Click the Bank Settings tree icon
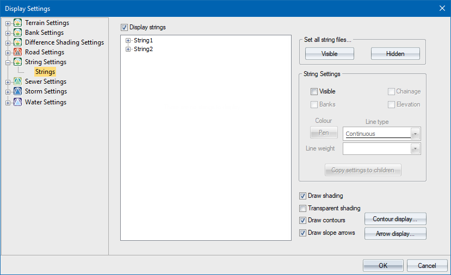451x275 pixels. [17, 33]
